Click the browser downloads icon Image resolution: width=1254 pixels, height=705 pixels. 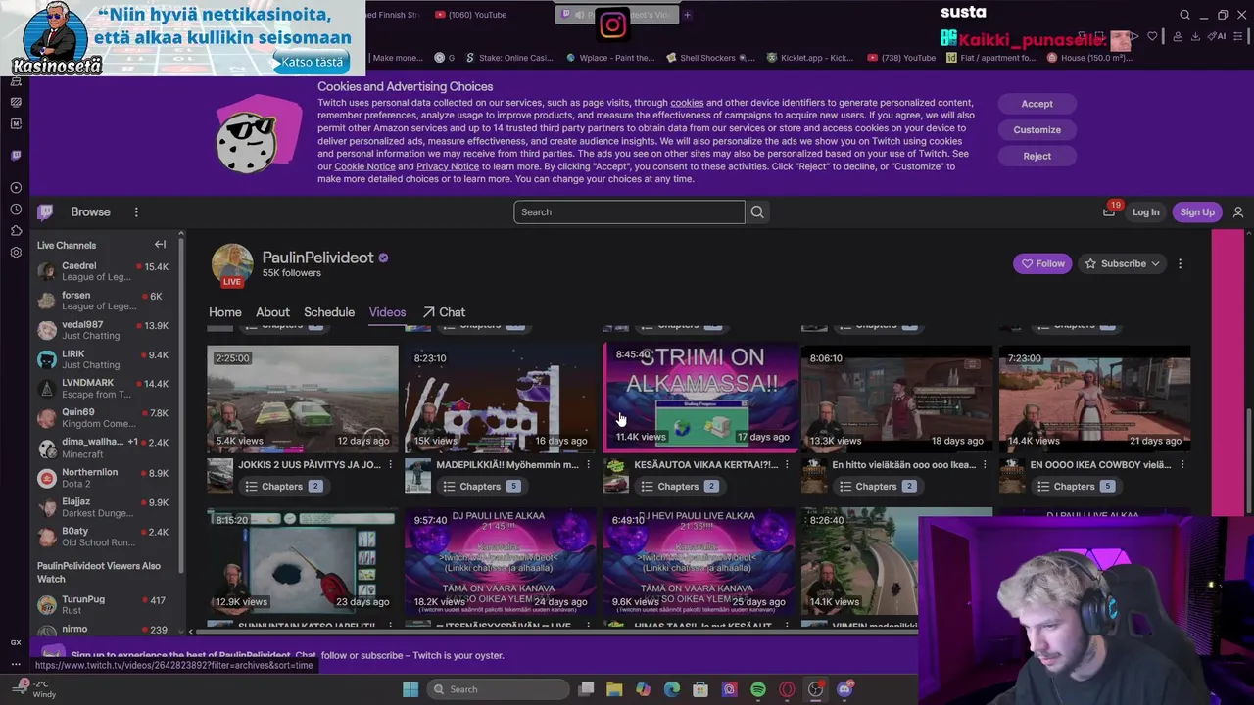click(x=1195, y=36)
